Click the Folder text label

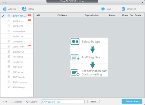31,9
